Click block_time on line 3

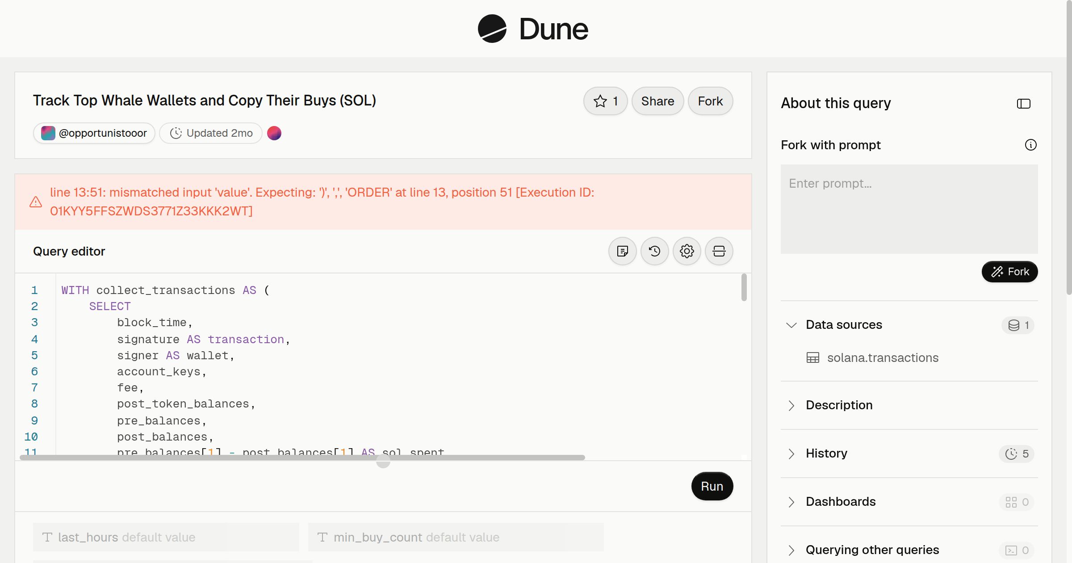(x=155, y=323)
